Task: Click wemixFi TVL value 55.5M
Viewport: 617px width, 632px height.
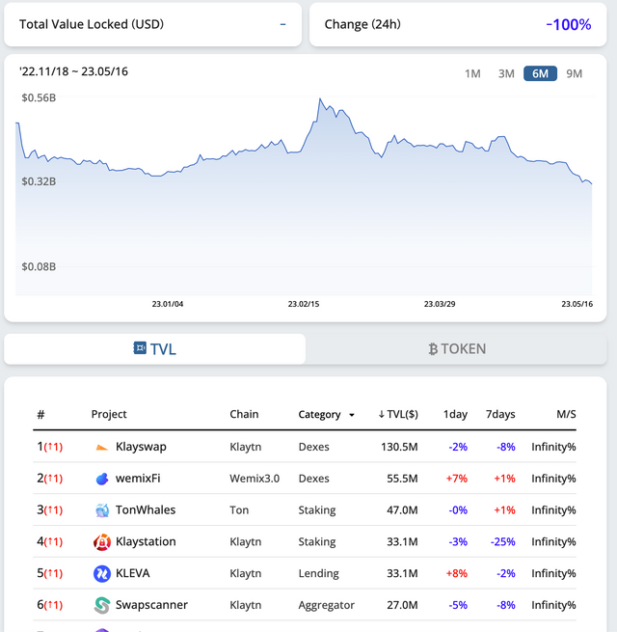Action: click(402, 479)
